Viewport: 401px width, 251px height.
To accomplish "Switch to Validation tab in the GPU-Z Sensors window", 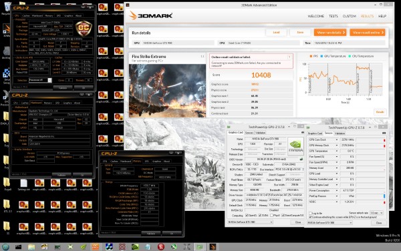I will (340, 134).
